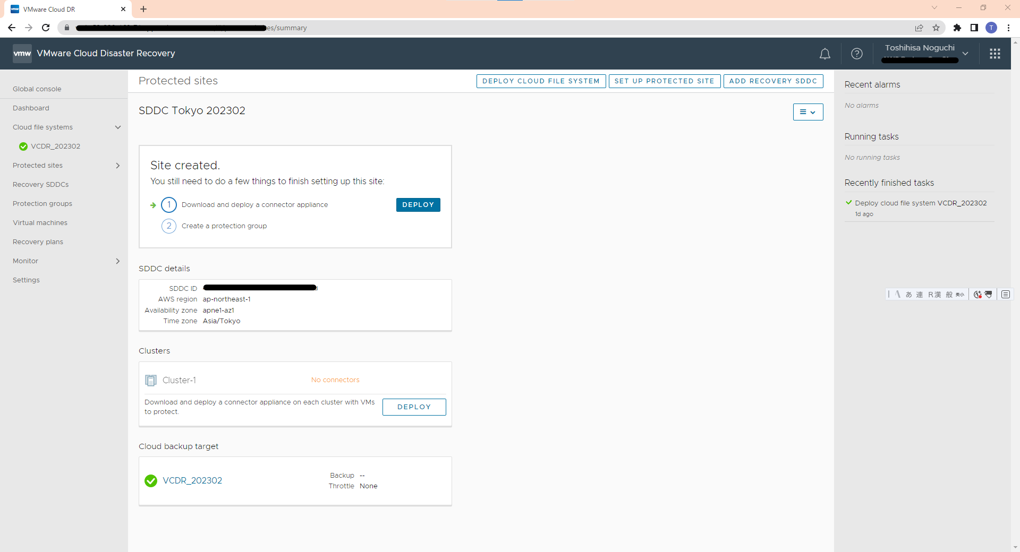Click the green check icon in Cloud backup target

point(151,481)
